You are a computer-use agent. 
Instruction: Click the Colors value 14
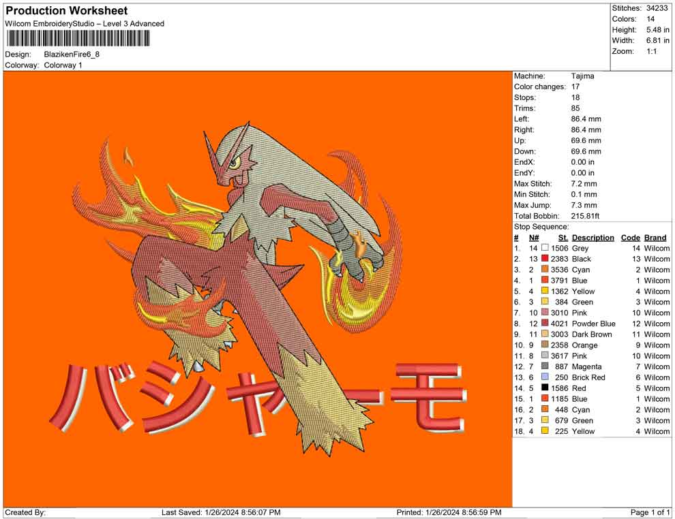(650, 19)
